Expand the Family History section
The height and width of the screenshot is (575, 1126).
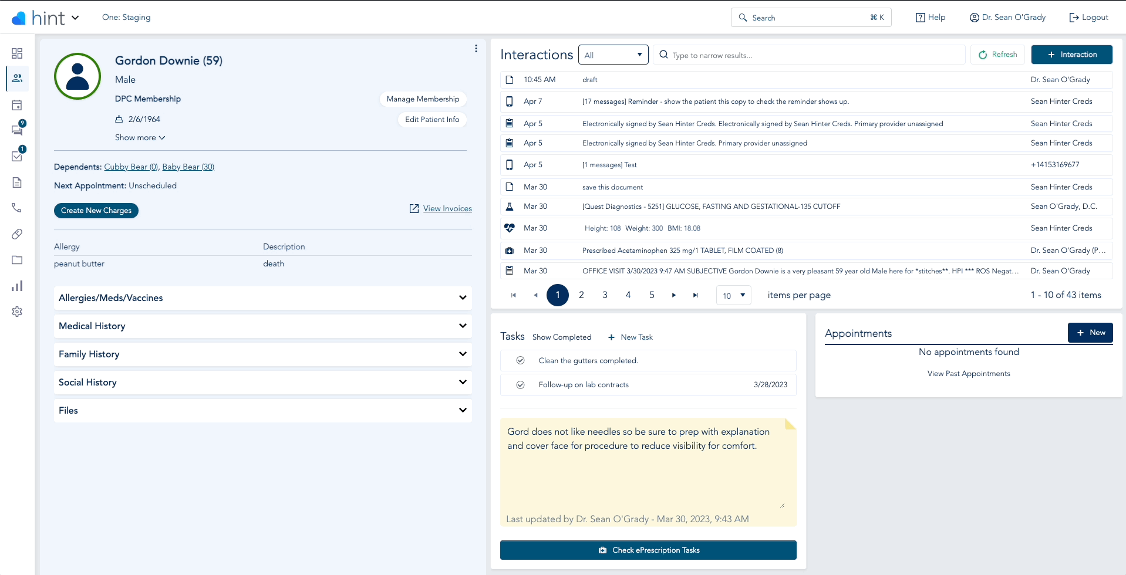coord(263,354)
